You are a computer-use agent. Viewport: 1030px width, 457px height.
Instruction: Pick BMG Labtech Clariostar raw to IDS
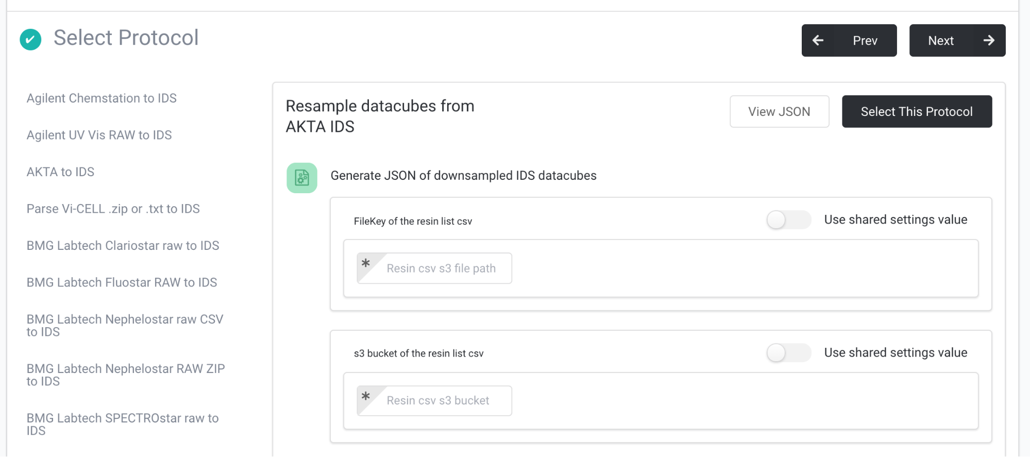[x=123, y=246]
